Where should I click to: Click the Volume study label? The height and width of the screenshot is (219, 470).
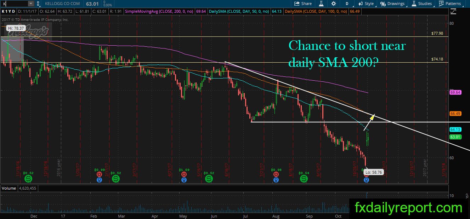click(x=9, y=188)
